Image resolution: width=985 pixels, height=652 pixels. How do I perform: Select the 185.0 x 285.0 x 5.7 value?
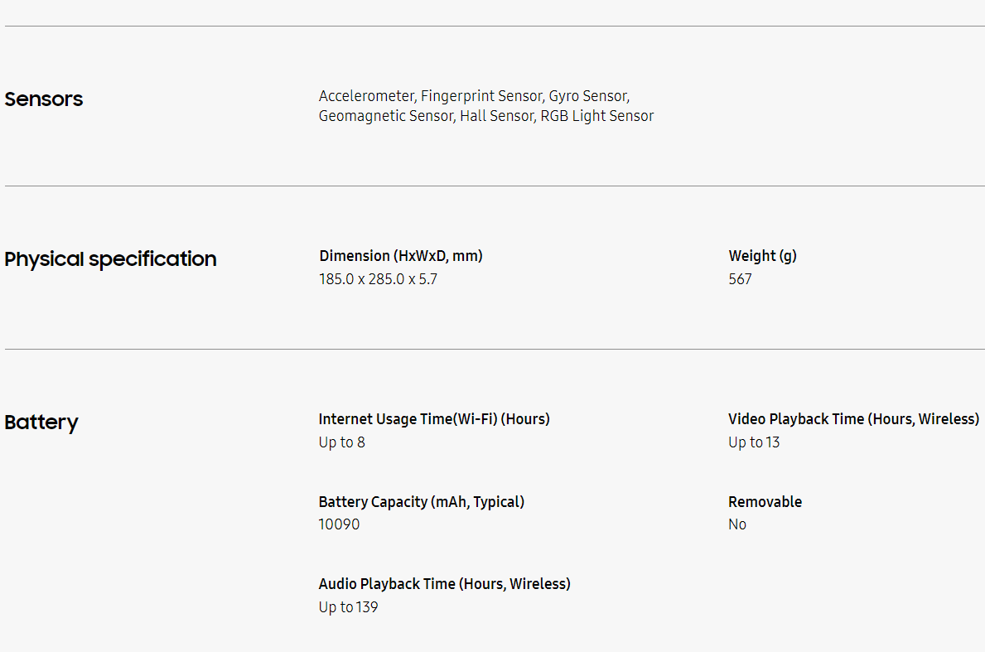click(378, 279)
